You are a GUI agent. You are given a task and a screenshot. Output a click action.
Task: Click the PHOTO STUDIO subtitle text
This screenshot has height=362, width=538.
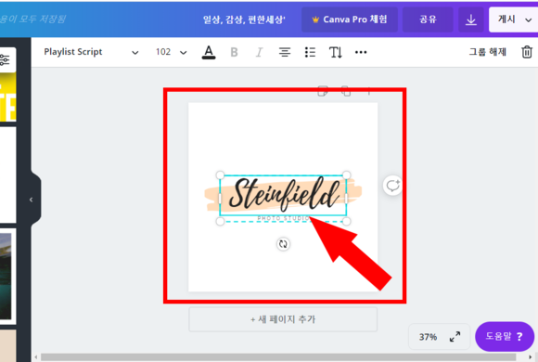[284, 218]
